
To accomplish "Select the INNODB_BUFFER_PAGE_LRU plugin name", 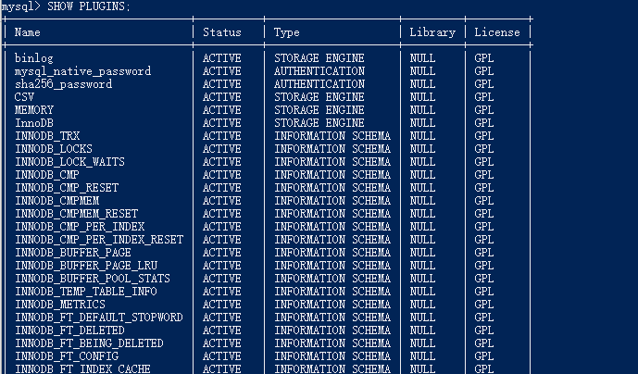I will (x=86, y=267).
